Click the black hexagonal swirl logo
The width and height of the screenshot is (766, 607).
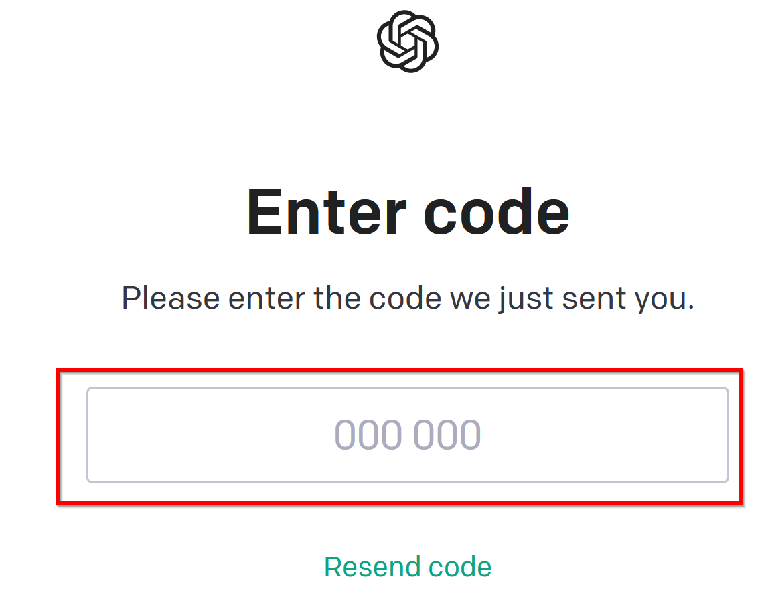(x=407, y=41)
